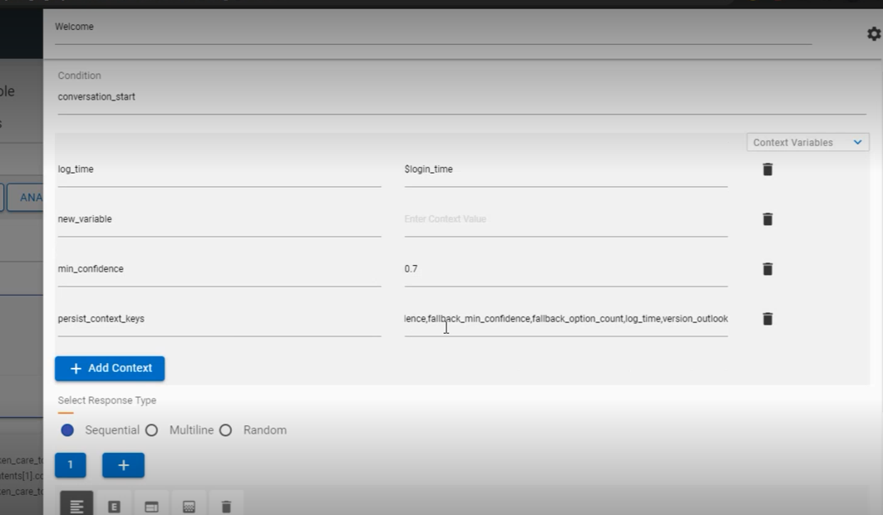The image size is (883, 515).
Task: Delete the persist_context_keys context variable
Action: click(767, 318)
